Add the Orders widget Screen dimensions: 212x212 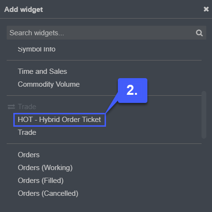(29, 155)
